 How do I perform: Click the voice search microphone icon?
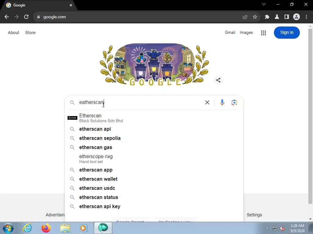click(x=222, y=102)
